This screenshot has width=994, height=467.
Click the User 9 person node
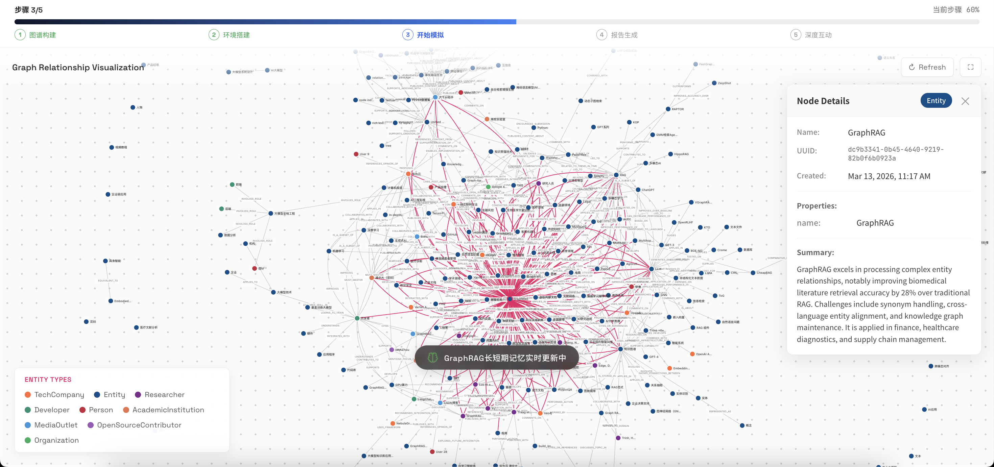pos(356,154)
